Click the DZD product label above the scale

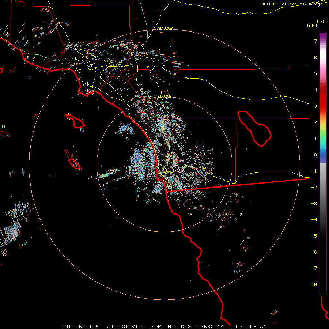[321, 22]
